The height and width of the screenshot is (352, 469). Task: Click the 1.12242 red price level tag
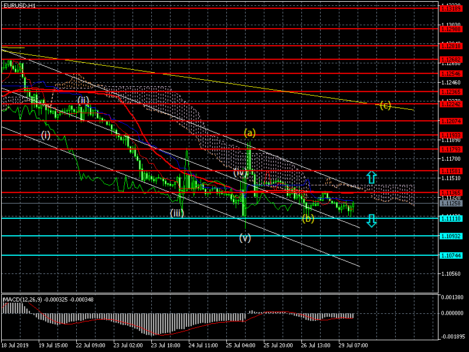click(451, 104)
